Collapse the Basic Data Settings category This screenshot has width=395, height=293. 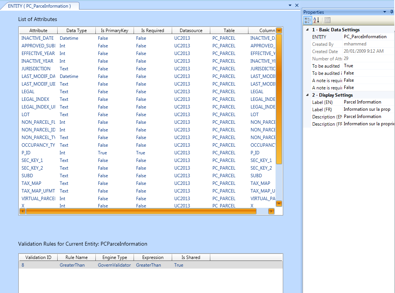(308, 30)
